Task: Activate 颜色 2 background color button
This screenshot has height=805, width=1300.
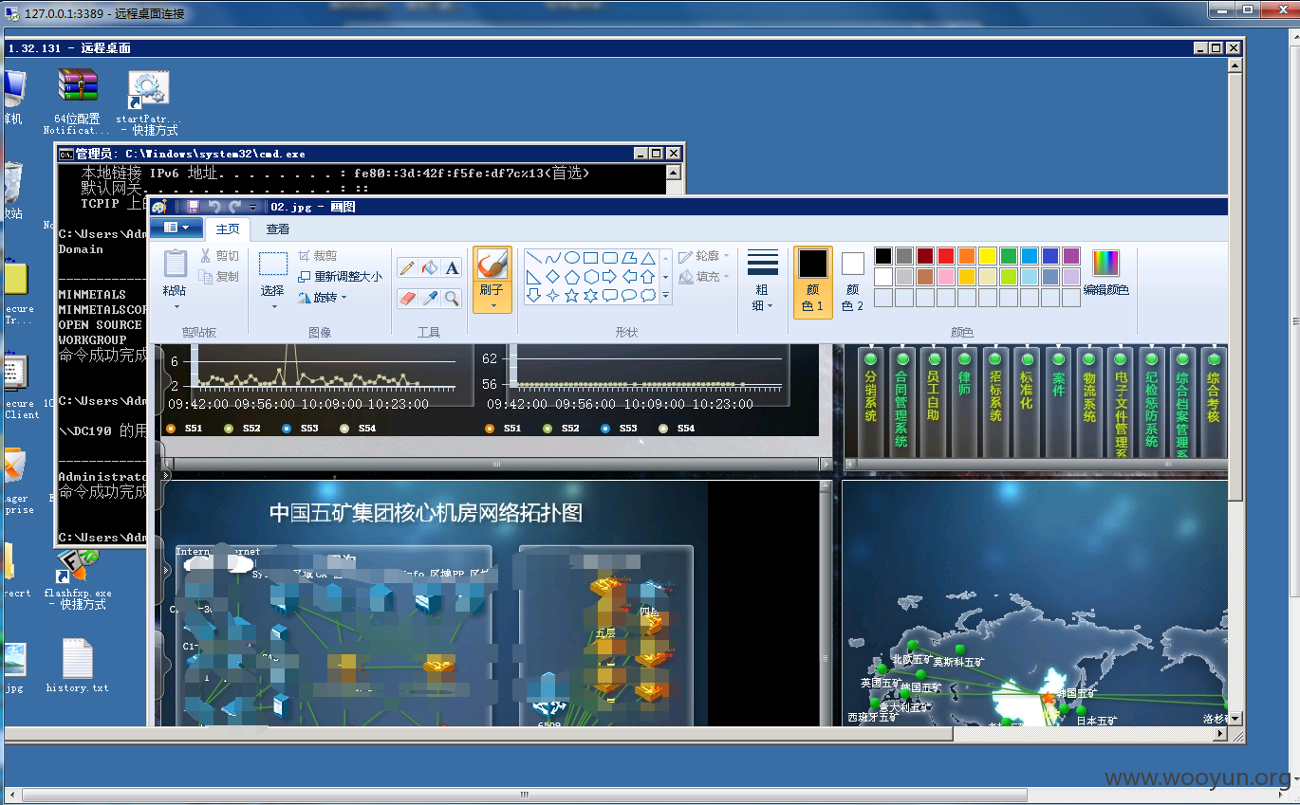Action: pos(853,282)
